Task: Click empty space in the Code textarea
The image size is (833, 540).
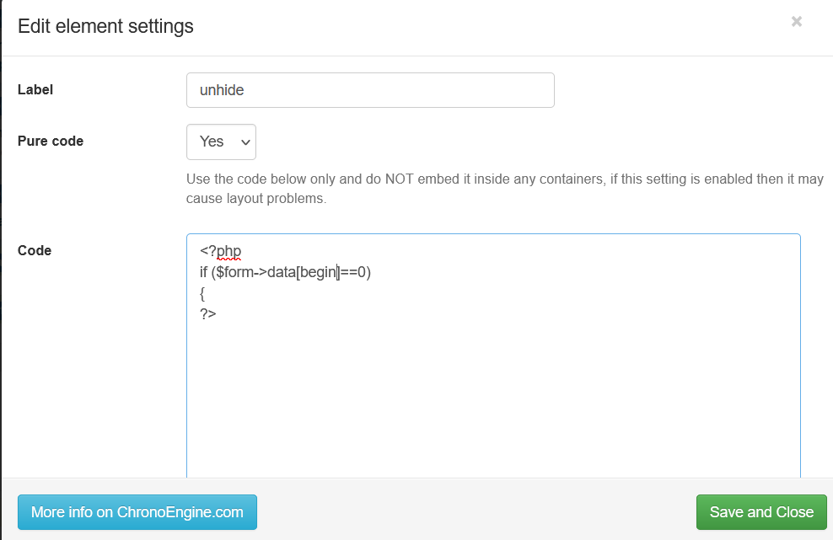Action: click(x=492, y=396)
